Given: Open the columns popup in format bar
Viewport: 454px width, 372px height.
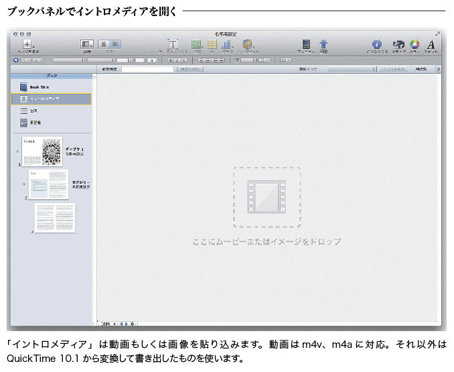Looking at the screenshot, I should (263, 60).
